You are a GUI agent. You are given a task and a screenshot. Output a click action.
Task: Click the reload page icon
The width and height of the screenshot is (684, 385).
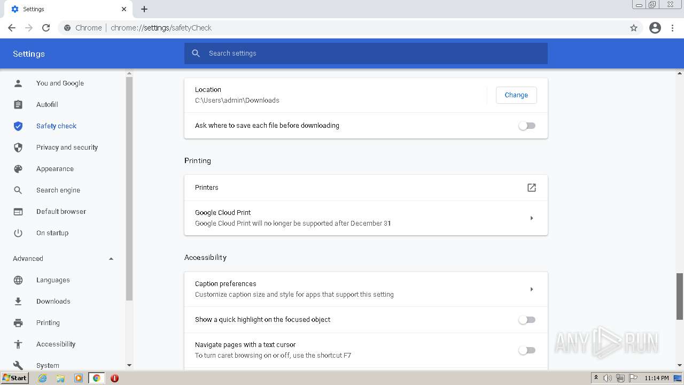point(46,28)
